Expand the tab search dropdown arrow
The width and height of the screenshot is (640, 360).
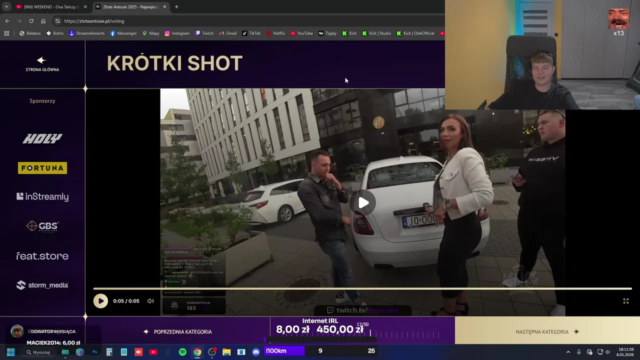tap(6, 6)
